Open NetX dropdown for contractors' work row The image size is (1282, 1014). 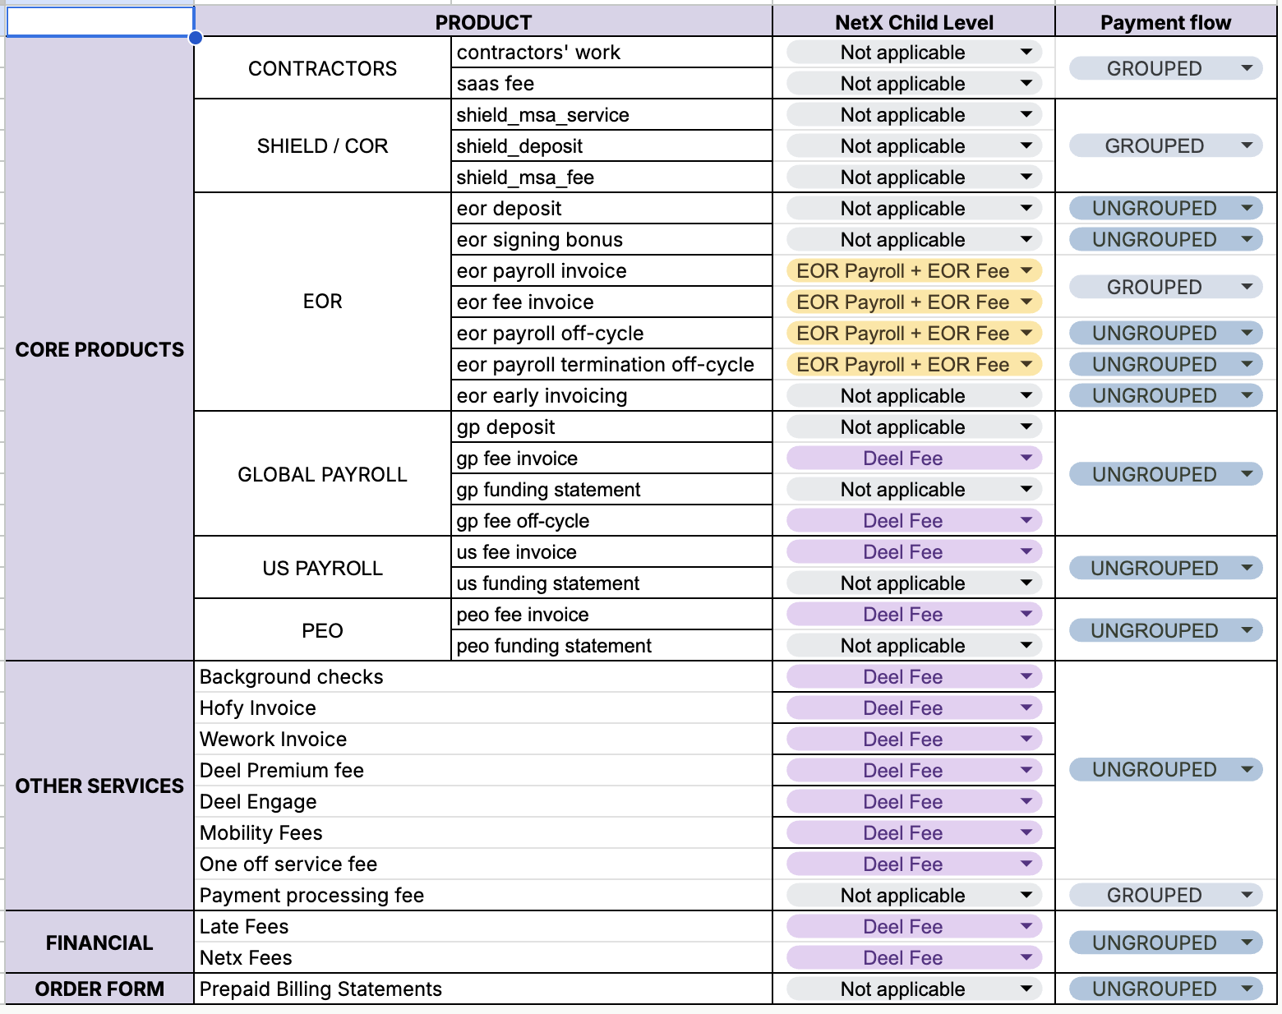point(1026,53)
